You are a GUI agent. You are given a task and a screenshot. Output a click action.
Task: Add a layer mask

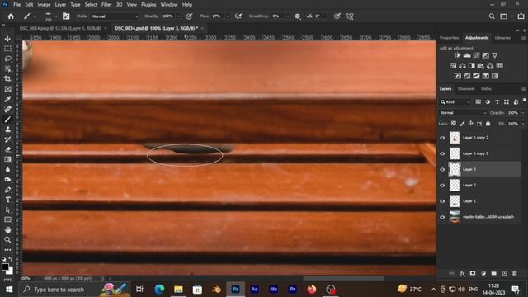coord(473,273)
